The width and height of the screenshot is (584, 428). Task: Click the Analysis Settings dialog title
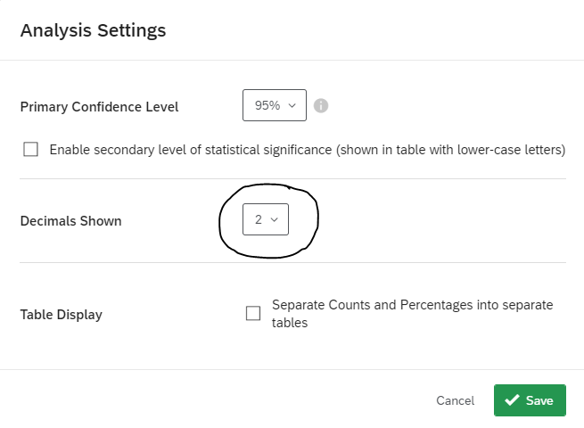[93, 30]
